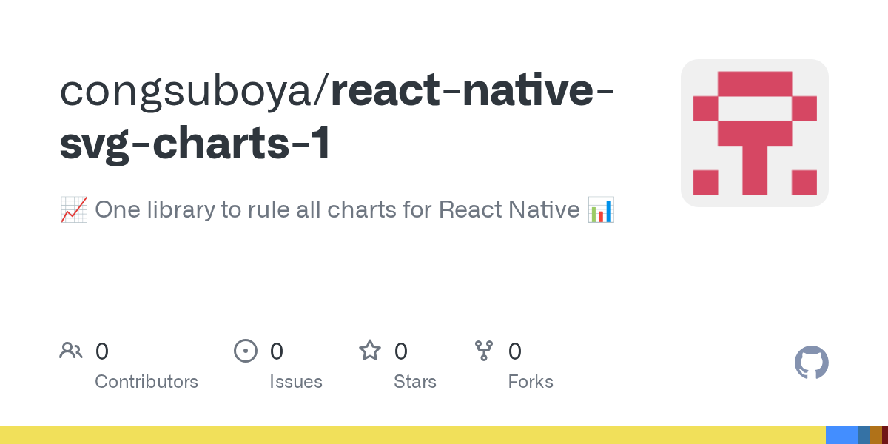
Task: Select the Contributors label
Action: 147,382
